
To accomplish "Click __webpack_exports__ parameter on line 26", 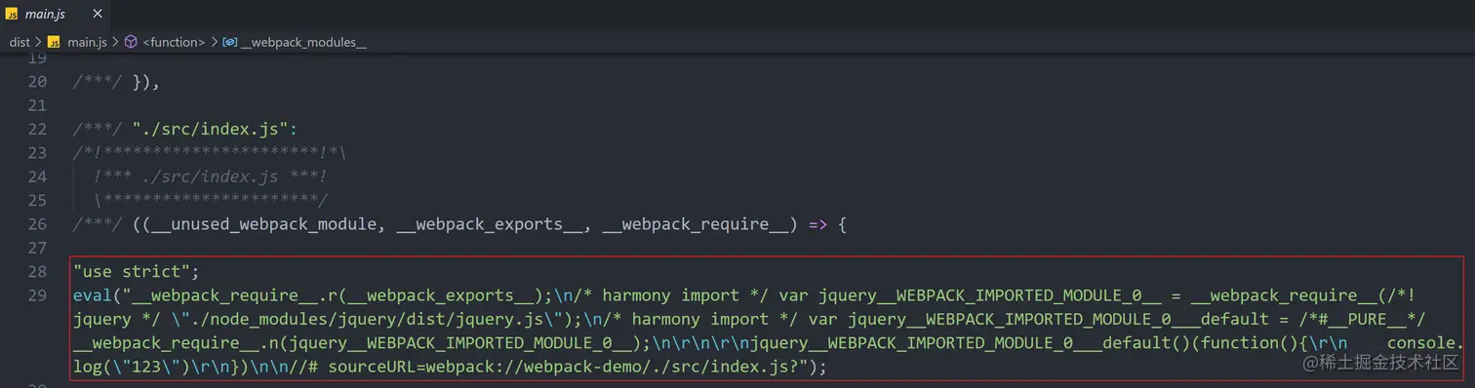I will click(x=490, y=224).
